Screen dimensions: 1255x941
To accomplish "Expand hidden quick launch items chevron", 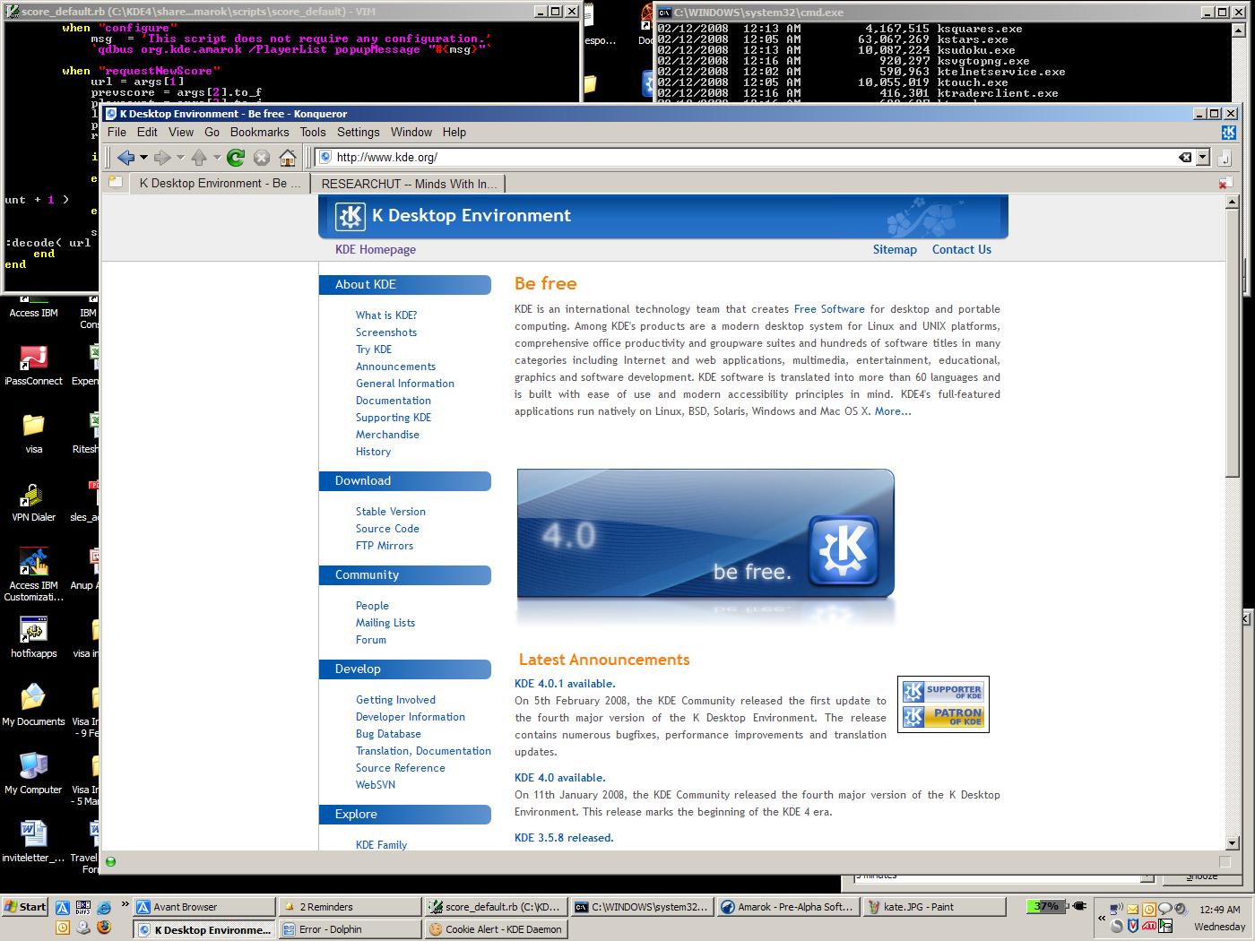I will click(125, 906).
